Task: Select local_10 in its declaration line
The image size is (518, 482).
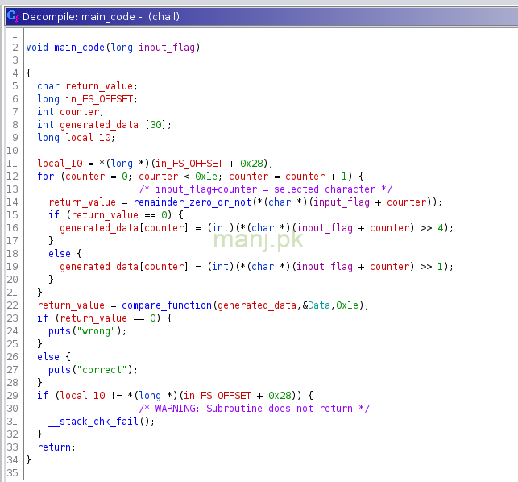Action: 86,138
